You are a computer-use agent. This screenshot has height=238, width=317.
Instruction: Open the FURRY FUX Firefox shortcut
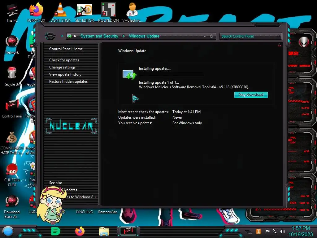[36, 12]
